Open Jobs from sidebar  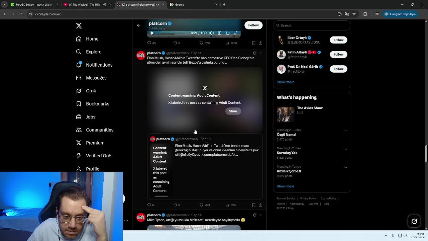coord(86,117)
